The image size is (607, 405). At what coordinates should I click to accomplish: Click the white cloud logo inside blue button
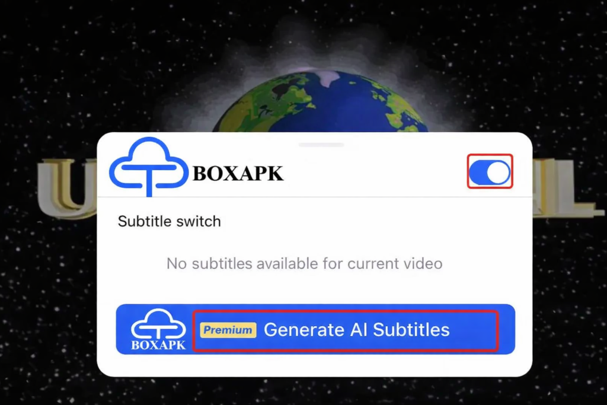click(158, 324)
